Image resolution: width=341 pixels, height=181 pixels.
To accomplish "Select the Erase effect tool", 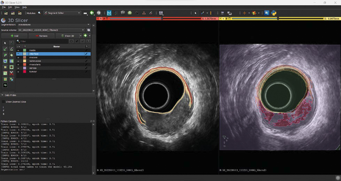I will [5, 55].
